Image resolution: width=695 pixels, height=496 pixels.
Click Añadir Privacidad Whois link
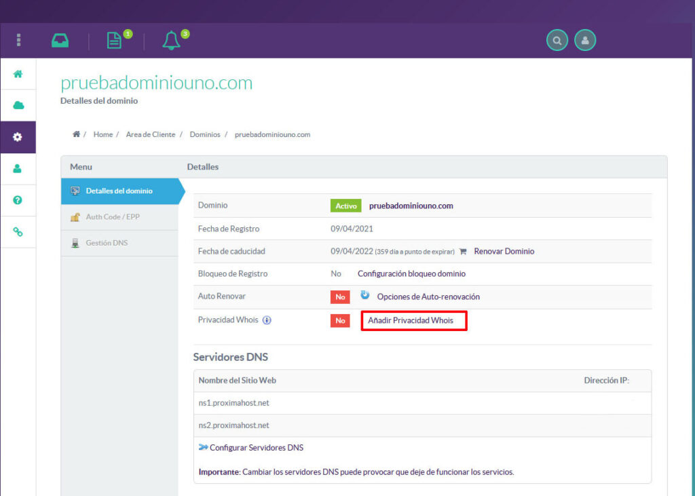point(413,320)
